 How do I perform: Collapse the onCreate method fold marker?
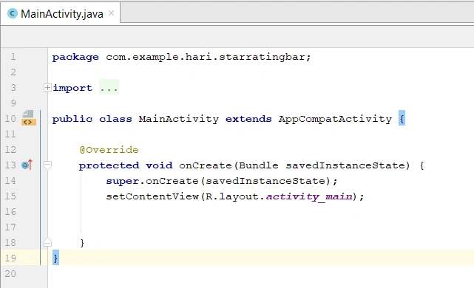47,165
